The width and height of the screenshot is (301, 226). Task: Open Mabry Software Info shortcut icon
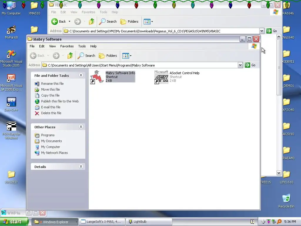coord(97,77)
